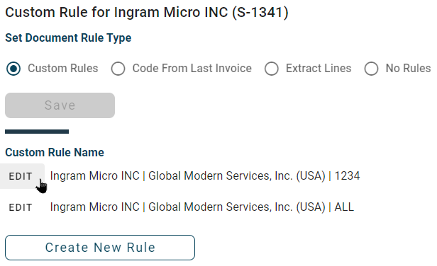
Task: Click the Extract Lines label text
Action: [x=319, y=69]
